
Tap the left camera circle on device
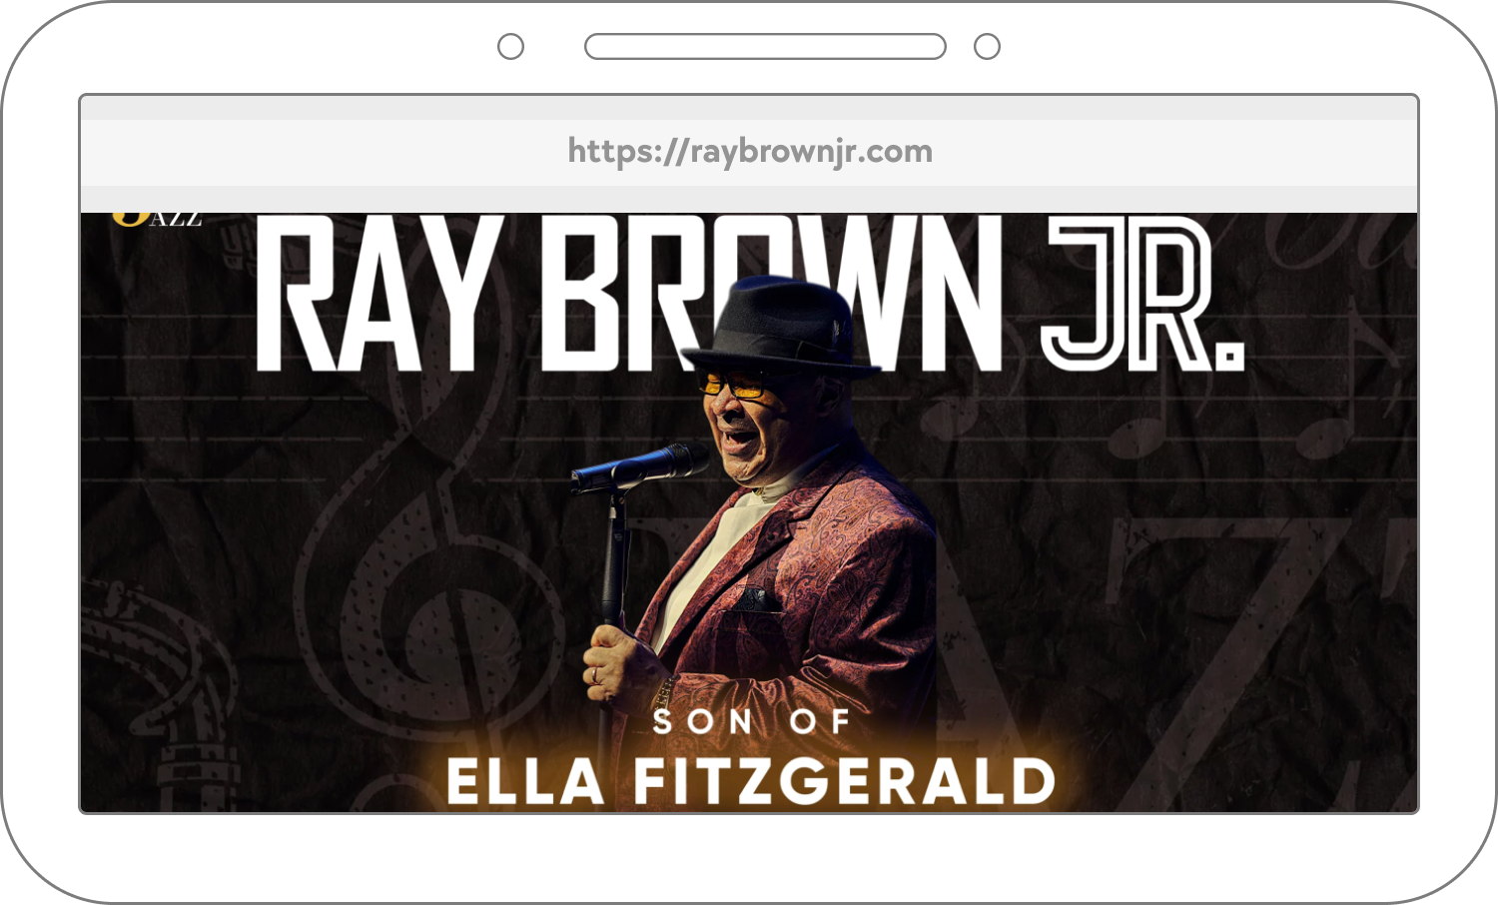[510, 46]
